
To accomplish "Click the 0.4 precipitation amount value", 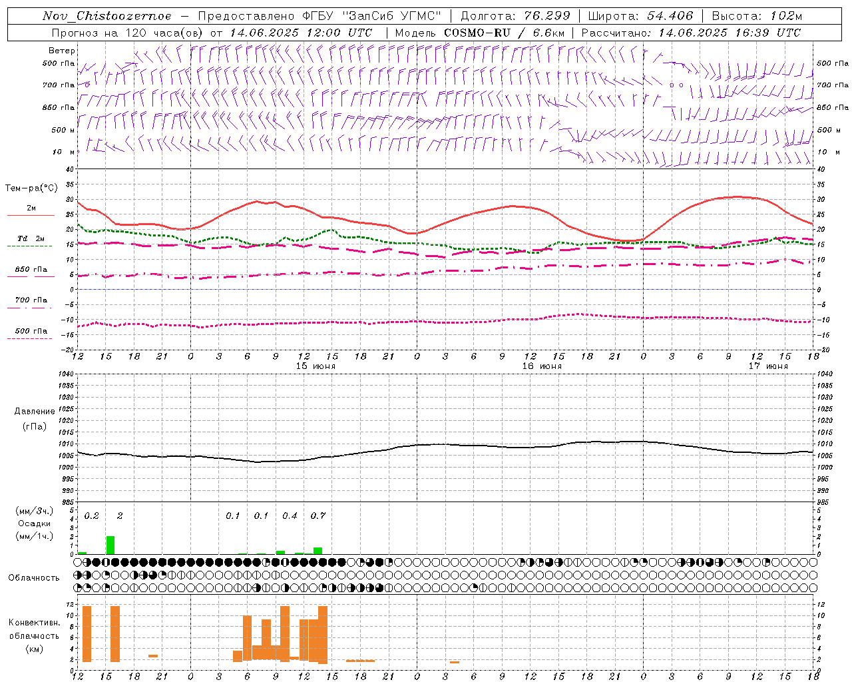I will coord(290,516).
